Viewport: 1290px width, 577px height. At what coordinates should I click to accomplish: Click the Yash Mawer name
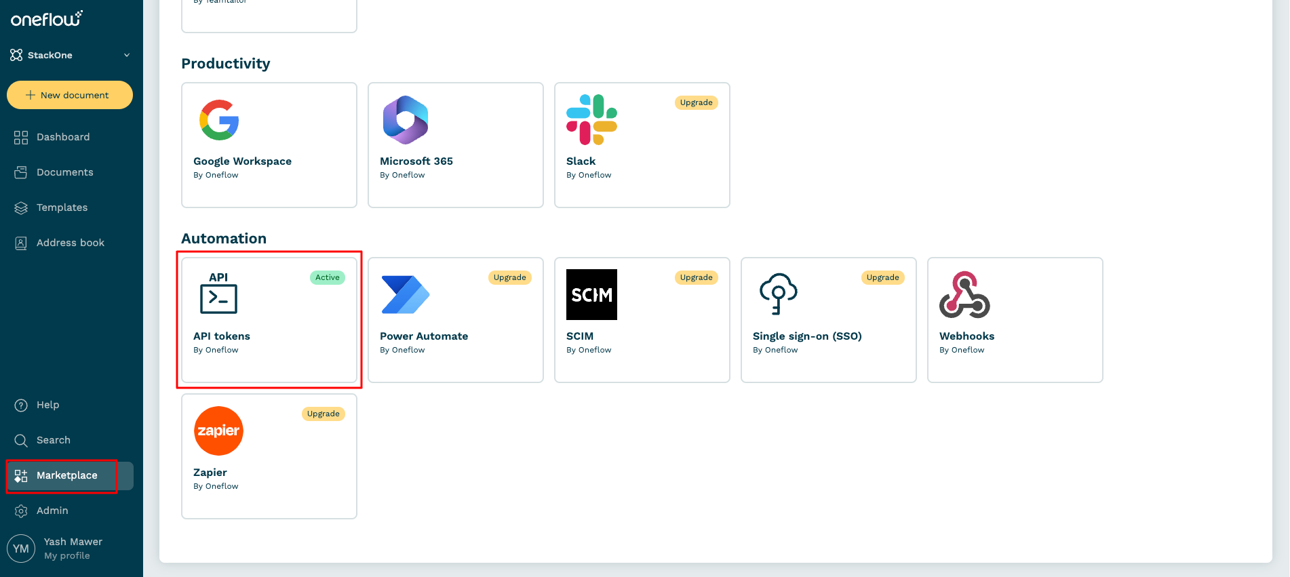pyautogui.click(x=73, y=542)
